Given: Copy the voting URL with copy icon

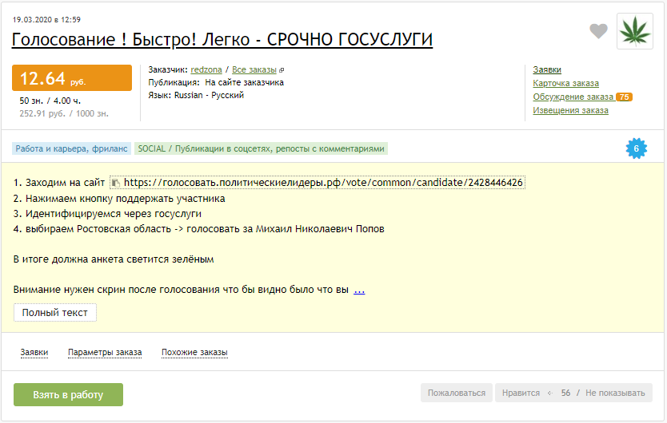Looking at the screenshot, I should tap(115, 183).
